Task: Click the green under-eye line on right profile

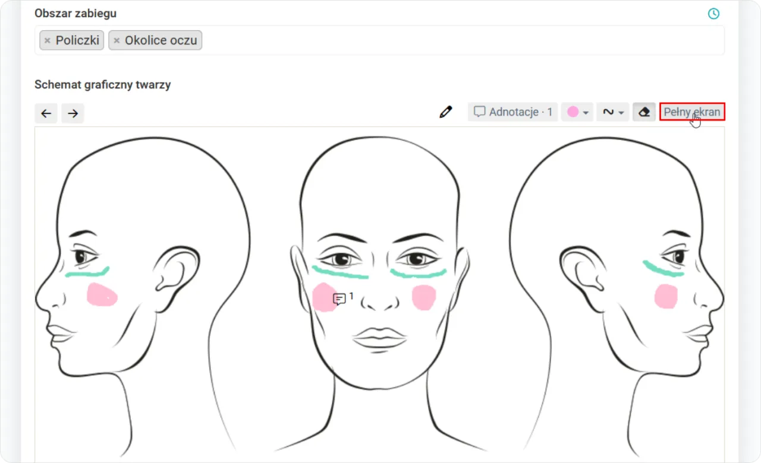Action: point(662,269)
